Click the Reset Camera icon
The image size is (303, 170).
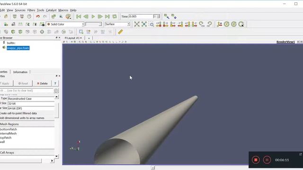click(137, 24)
